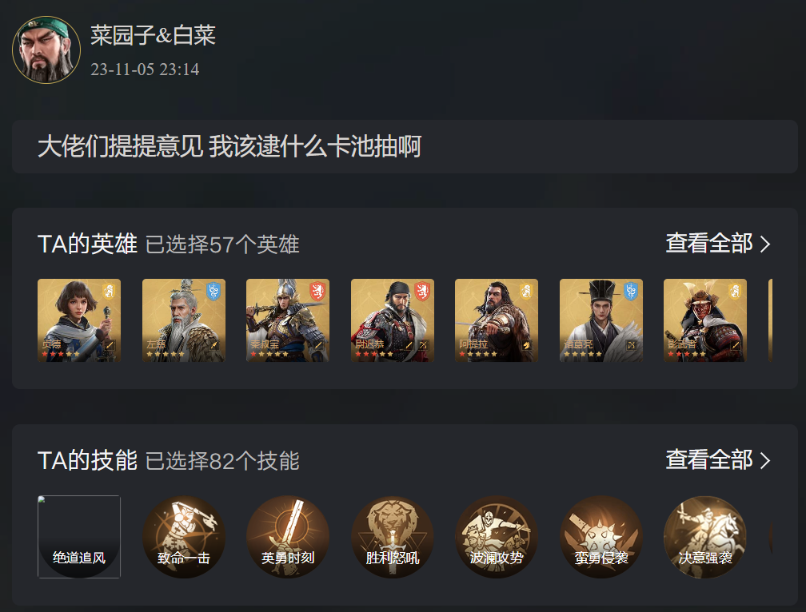Select the 蛮勇侵袭 skill icon

(x=601, y=537)
